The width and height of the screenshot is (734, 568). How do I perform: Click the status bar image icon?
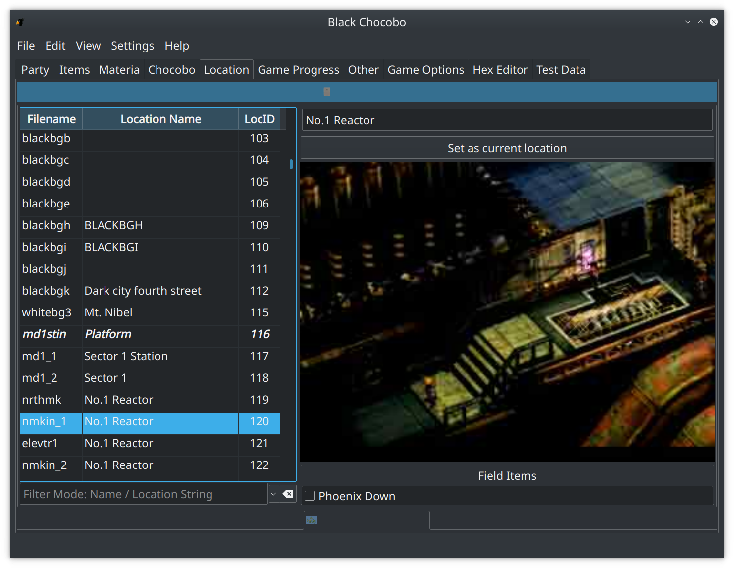(x=312, y=520)
